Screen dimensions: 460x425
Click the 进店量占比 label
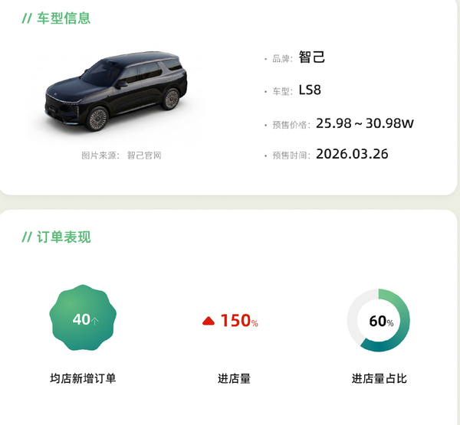[x=379, y=378]
